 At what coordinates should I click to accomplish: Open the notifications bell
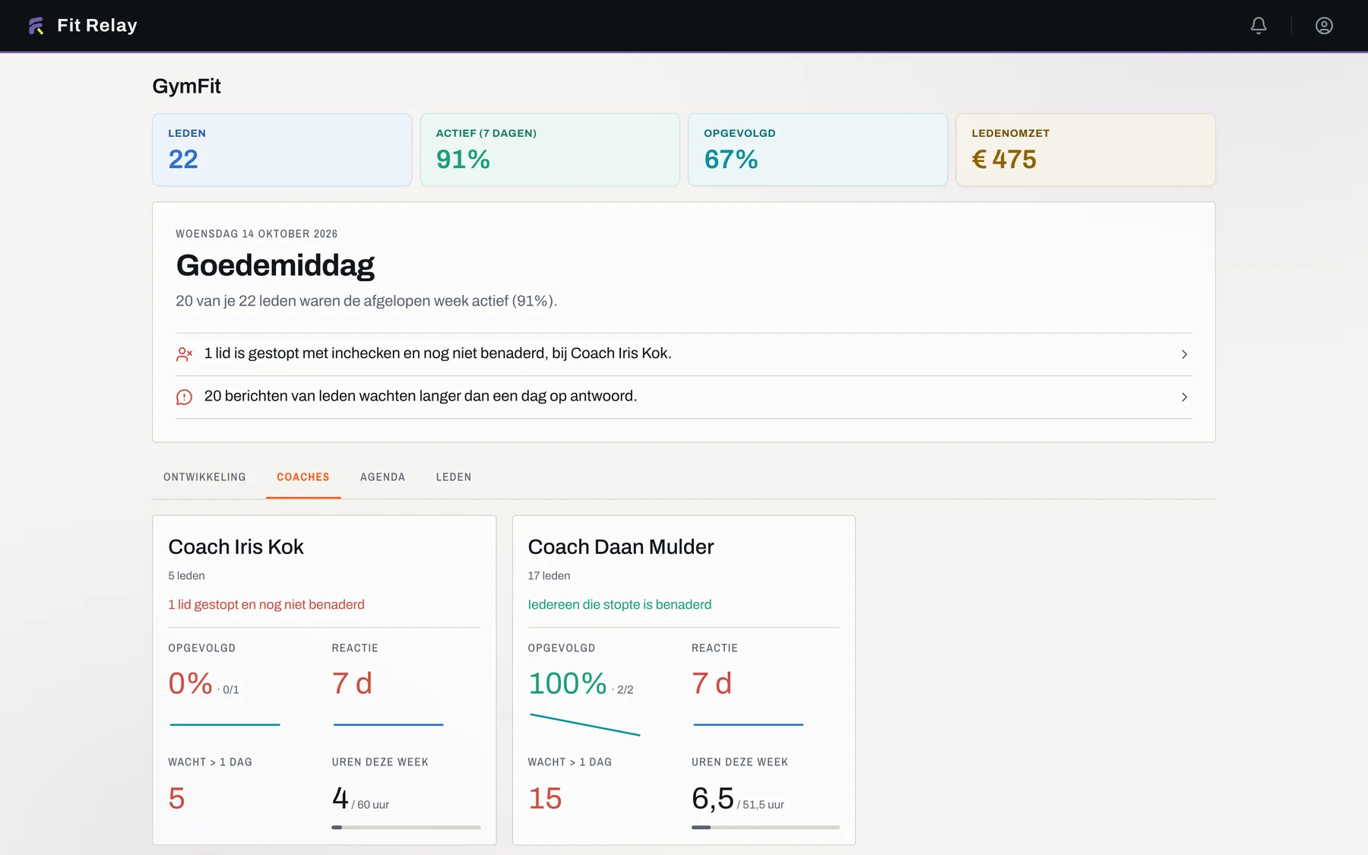(x=1259, y=26)
